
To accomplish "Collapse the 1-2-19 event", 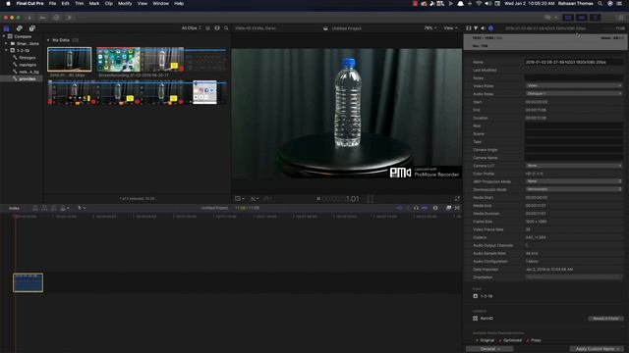I will click(x=7, y=50).
